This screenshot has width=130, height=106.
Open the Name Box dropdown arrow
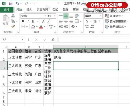click(x=23, y=40)
